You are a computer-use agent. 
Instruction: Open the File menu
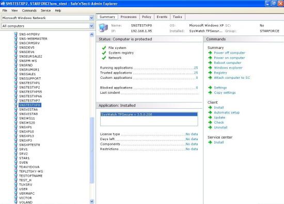[x=5, y=10]
